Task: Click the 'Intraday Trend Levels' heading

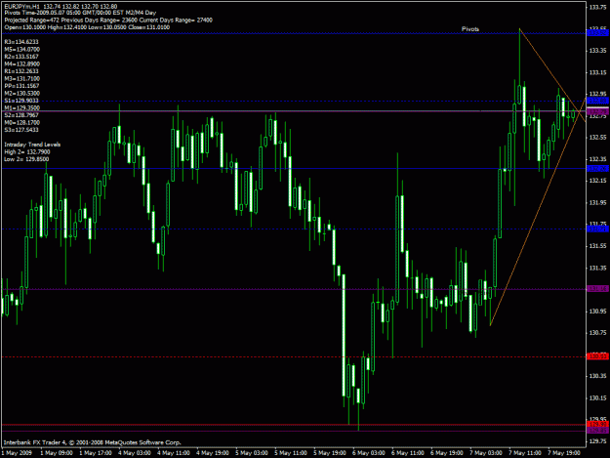Action: point(32,145)
